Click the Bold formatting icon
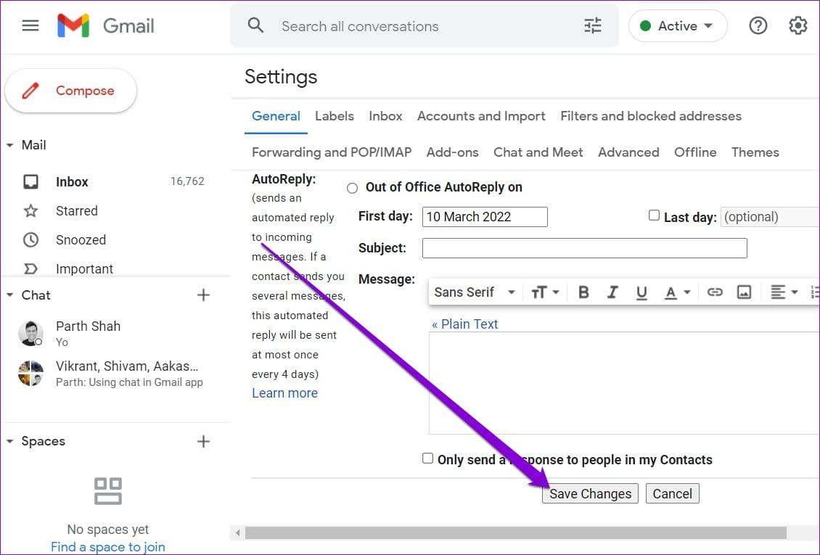The width and height of the screenshot is (820, 555). (583, 292)
